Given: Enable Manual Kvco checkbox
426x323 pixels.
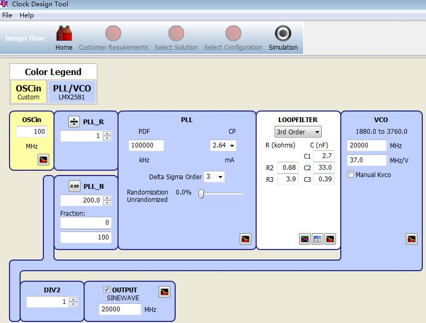Looking at the screenshot, I should [x=350, y=174].
